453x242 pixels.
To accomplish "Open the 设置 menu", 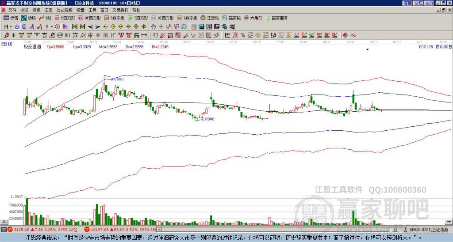I will point(81,10).
